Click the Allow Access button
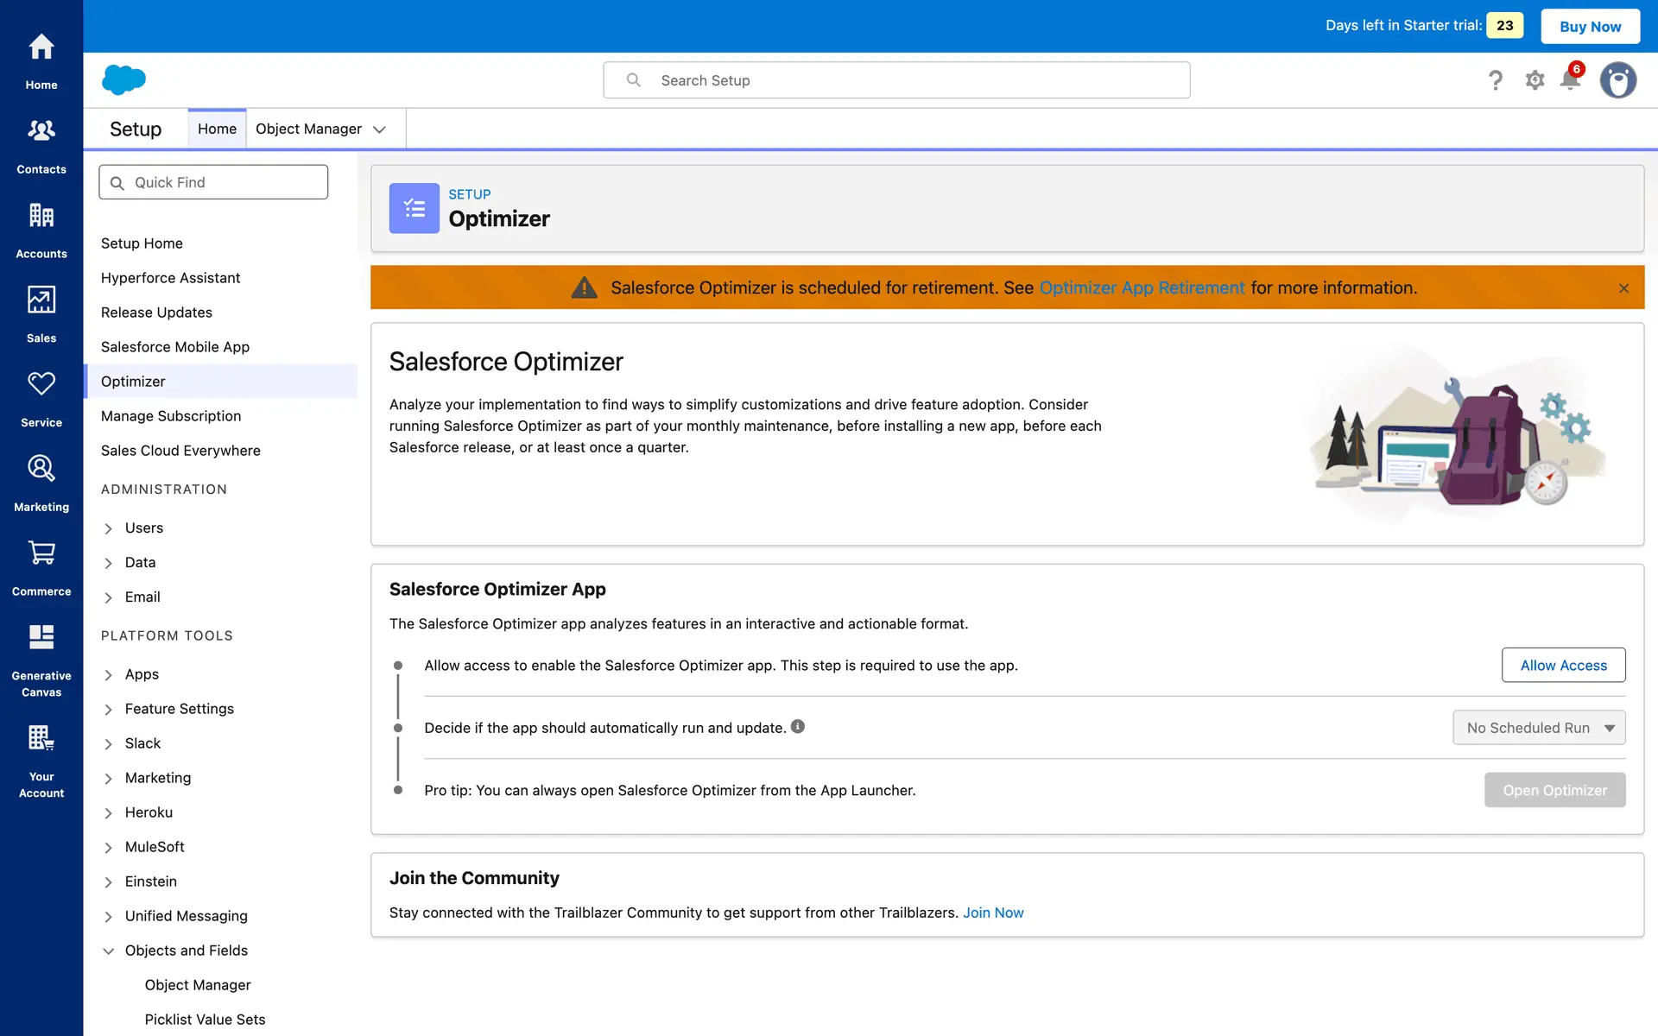Screen dimensions: 1658x1036 point(1563,666)
